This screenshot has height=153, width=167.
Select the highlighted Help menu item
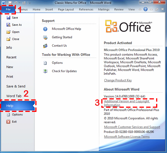[x=18, y=106]
